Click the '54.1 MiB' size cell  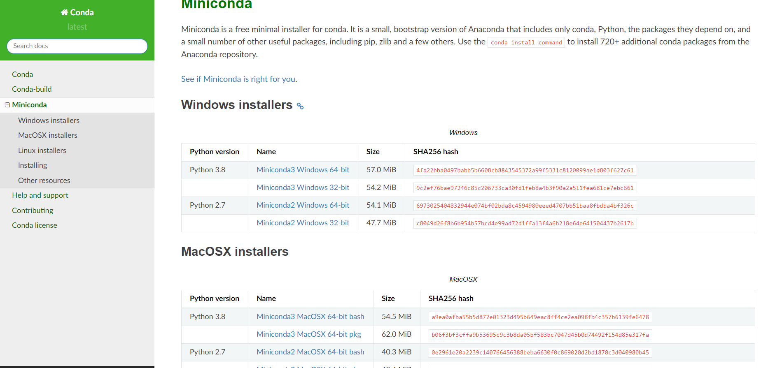[x=381, y=205]
